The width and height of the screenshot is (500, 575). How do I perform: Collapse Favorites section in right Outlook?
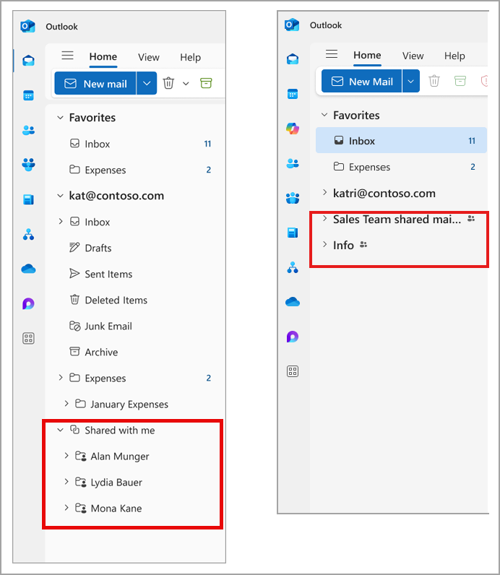(x=324, y=115)
